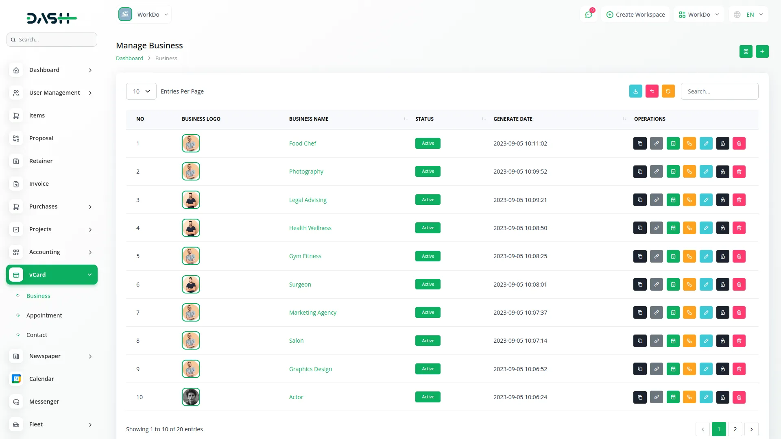
Task: Click Create Workspace button
Action: click(635, 15)
